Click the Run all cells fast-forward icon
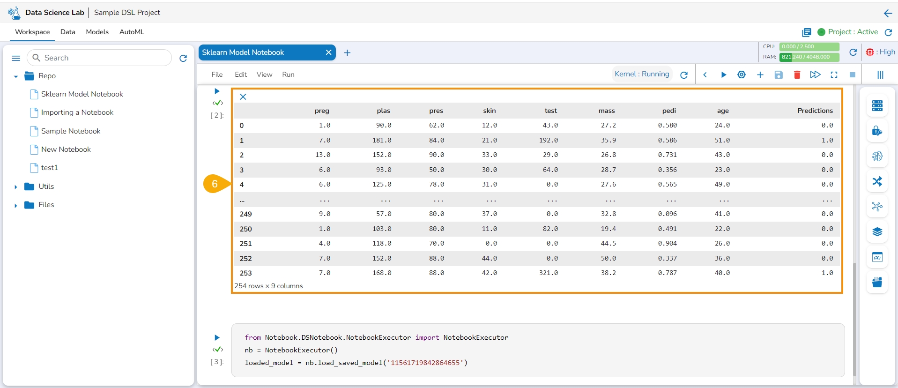The image size is (898, 388). (815, 75)
